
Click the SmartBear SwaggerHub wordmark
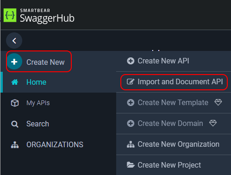(47, 16)
